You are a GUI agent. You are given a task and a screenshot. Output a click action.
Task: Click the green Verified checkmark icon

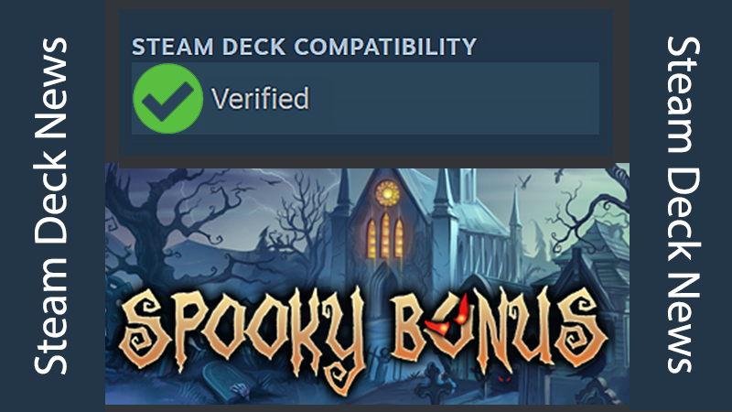(168, 99)
